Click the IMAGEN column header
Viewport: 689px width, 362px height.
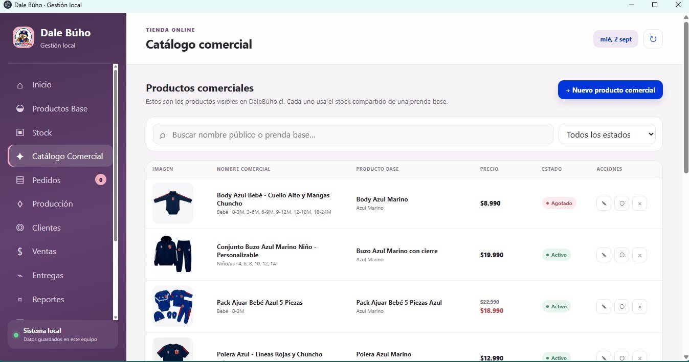pos(163,169)
